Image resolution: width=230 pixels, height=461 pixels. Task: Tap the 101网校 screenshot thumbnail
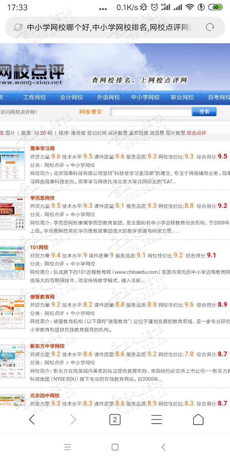(12, 263)
